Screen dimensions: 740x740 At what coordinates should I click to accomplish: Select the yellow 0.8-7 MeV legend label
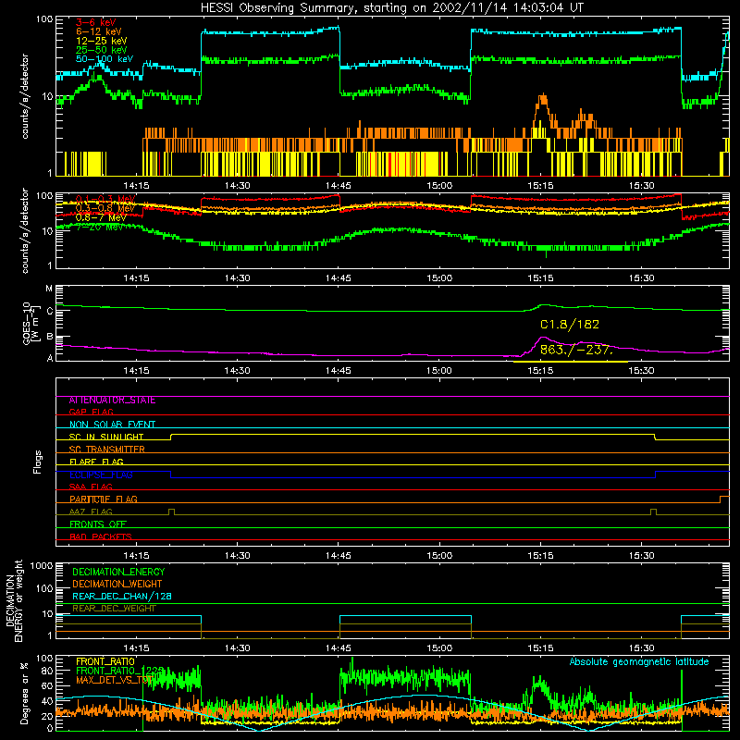(x=101, y=217)
